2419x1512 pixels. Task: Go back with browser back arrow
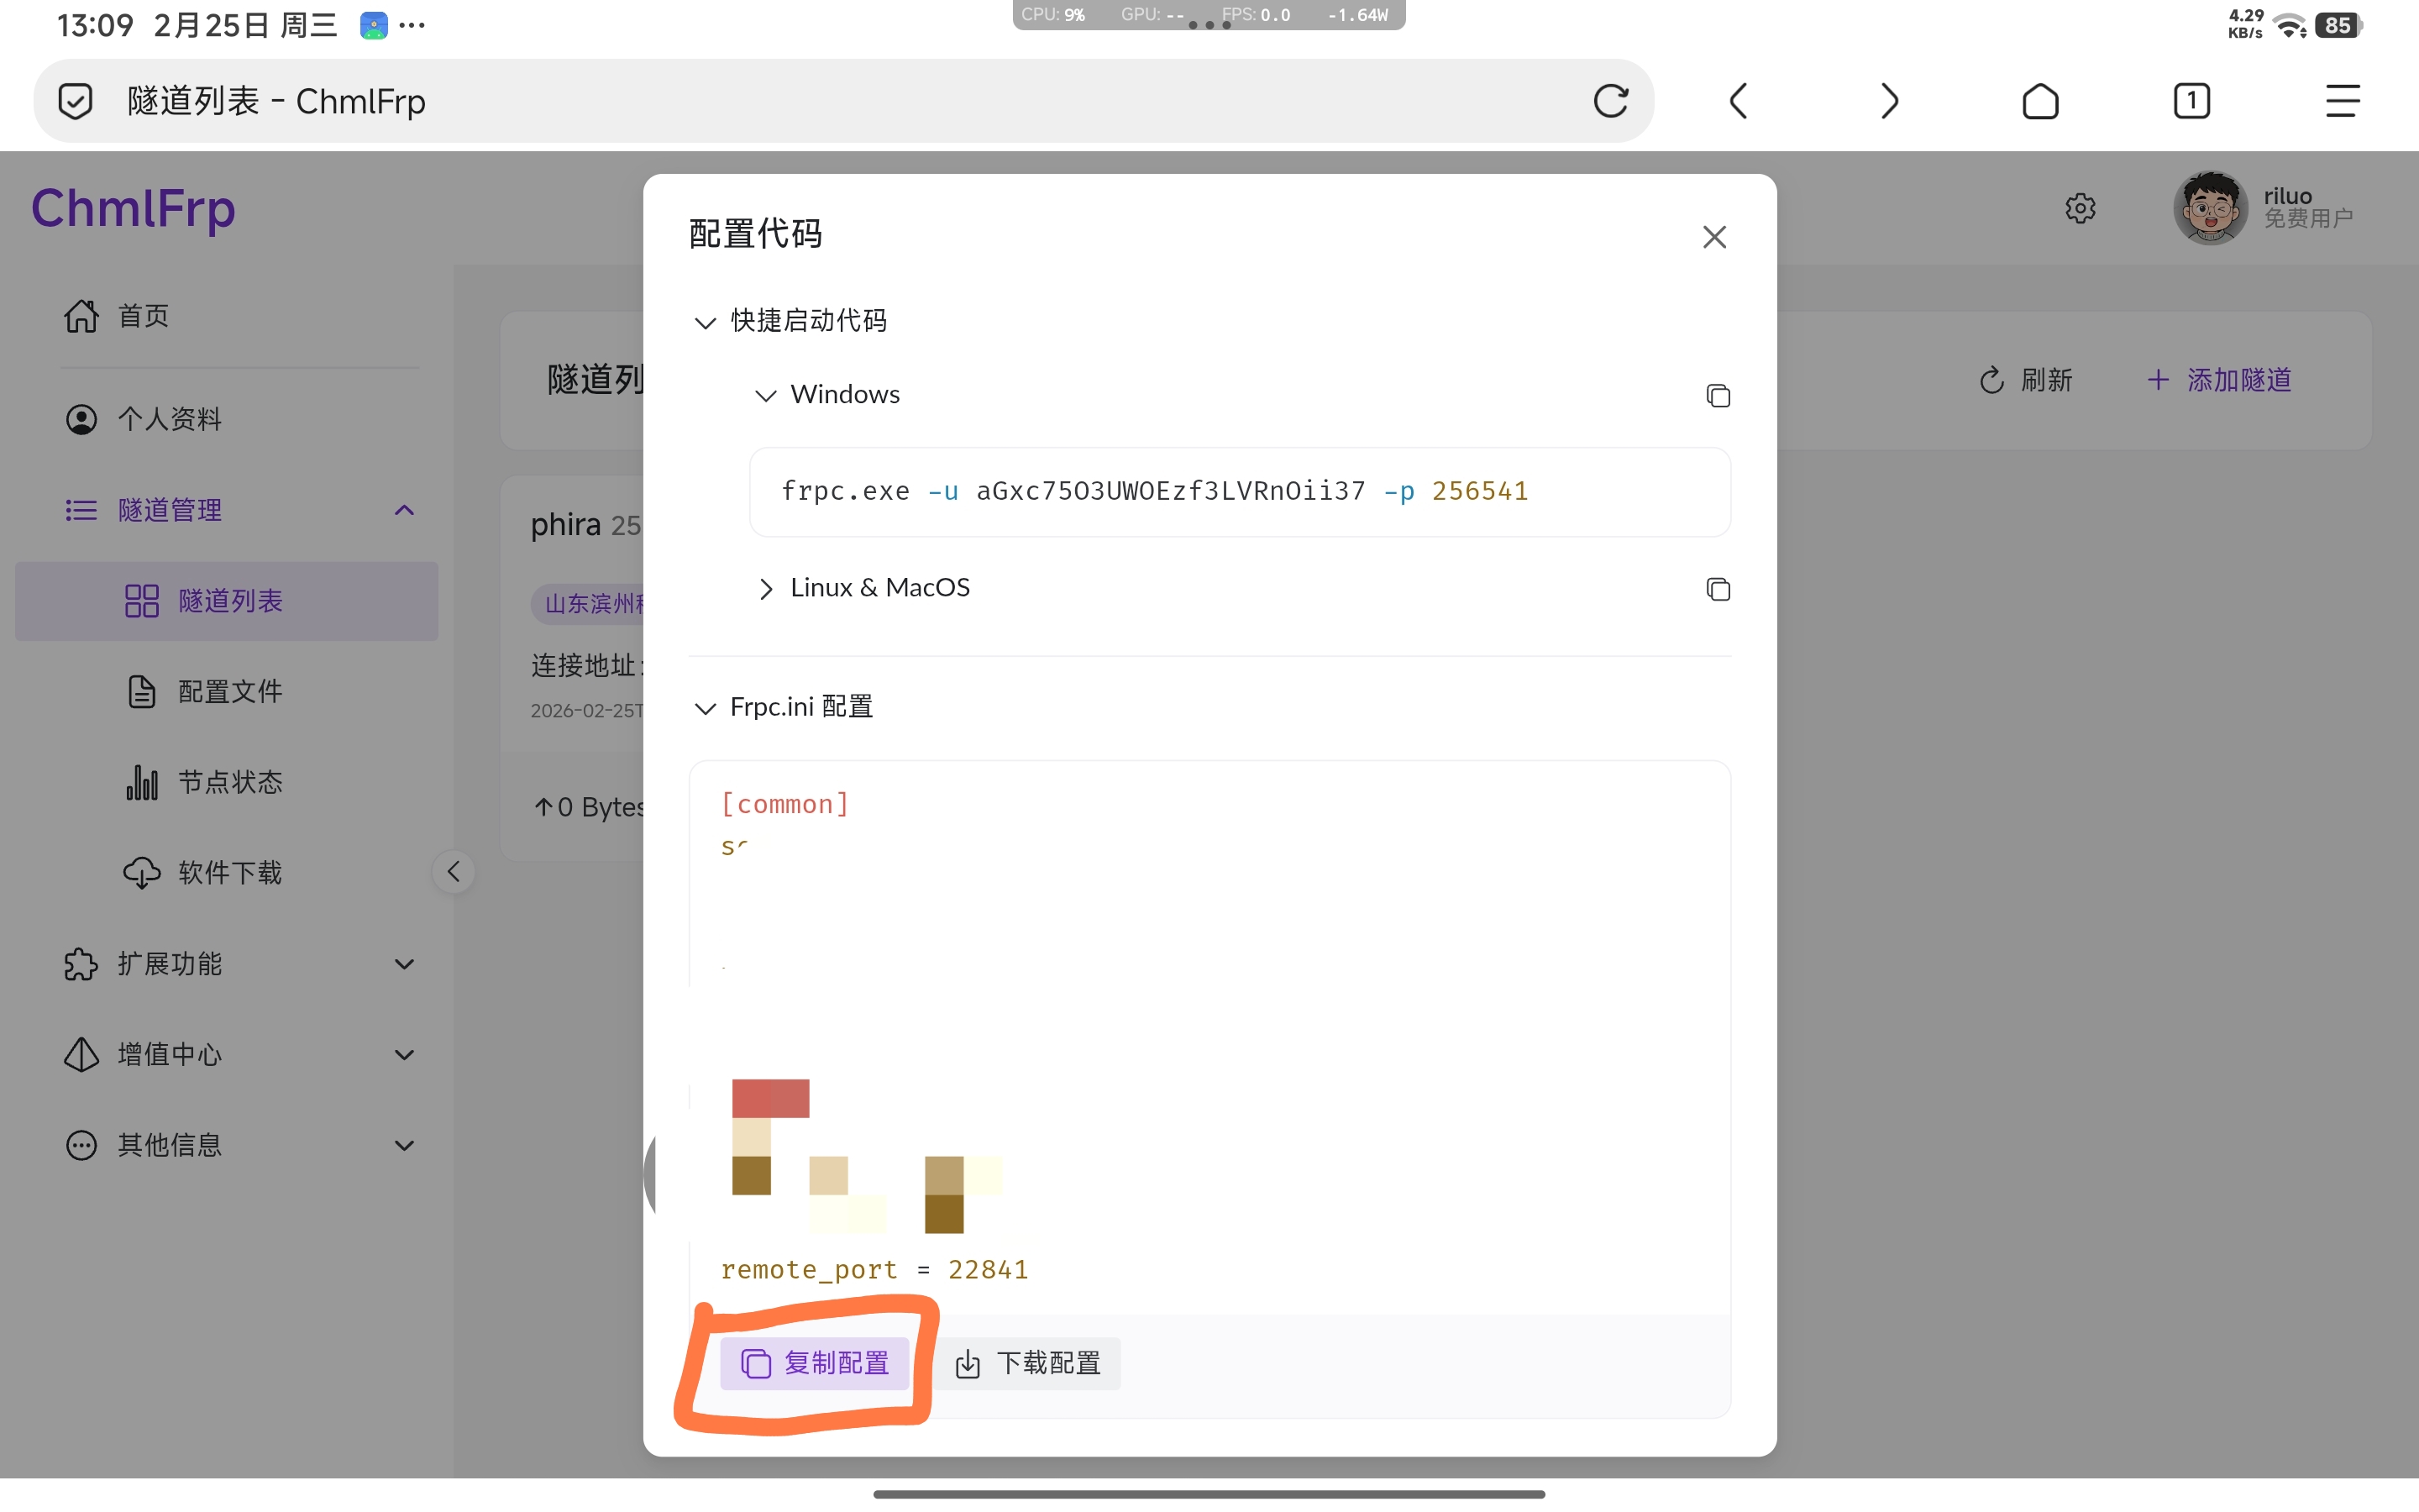[x=1739, y=101]
